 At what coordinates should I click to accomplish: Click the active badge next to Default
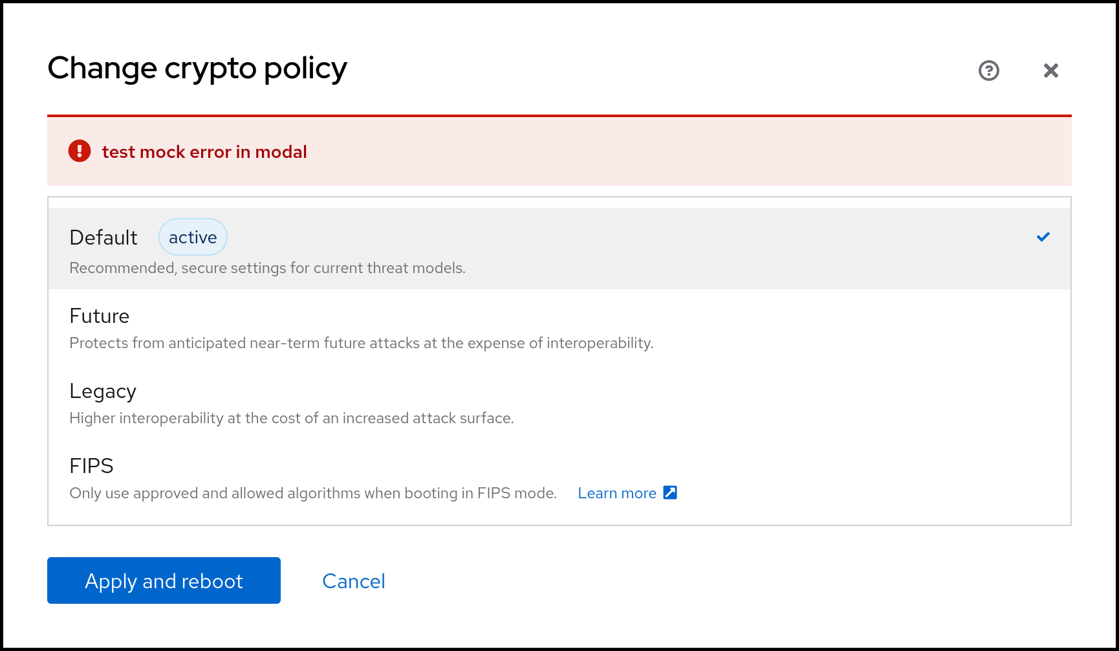193,237
